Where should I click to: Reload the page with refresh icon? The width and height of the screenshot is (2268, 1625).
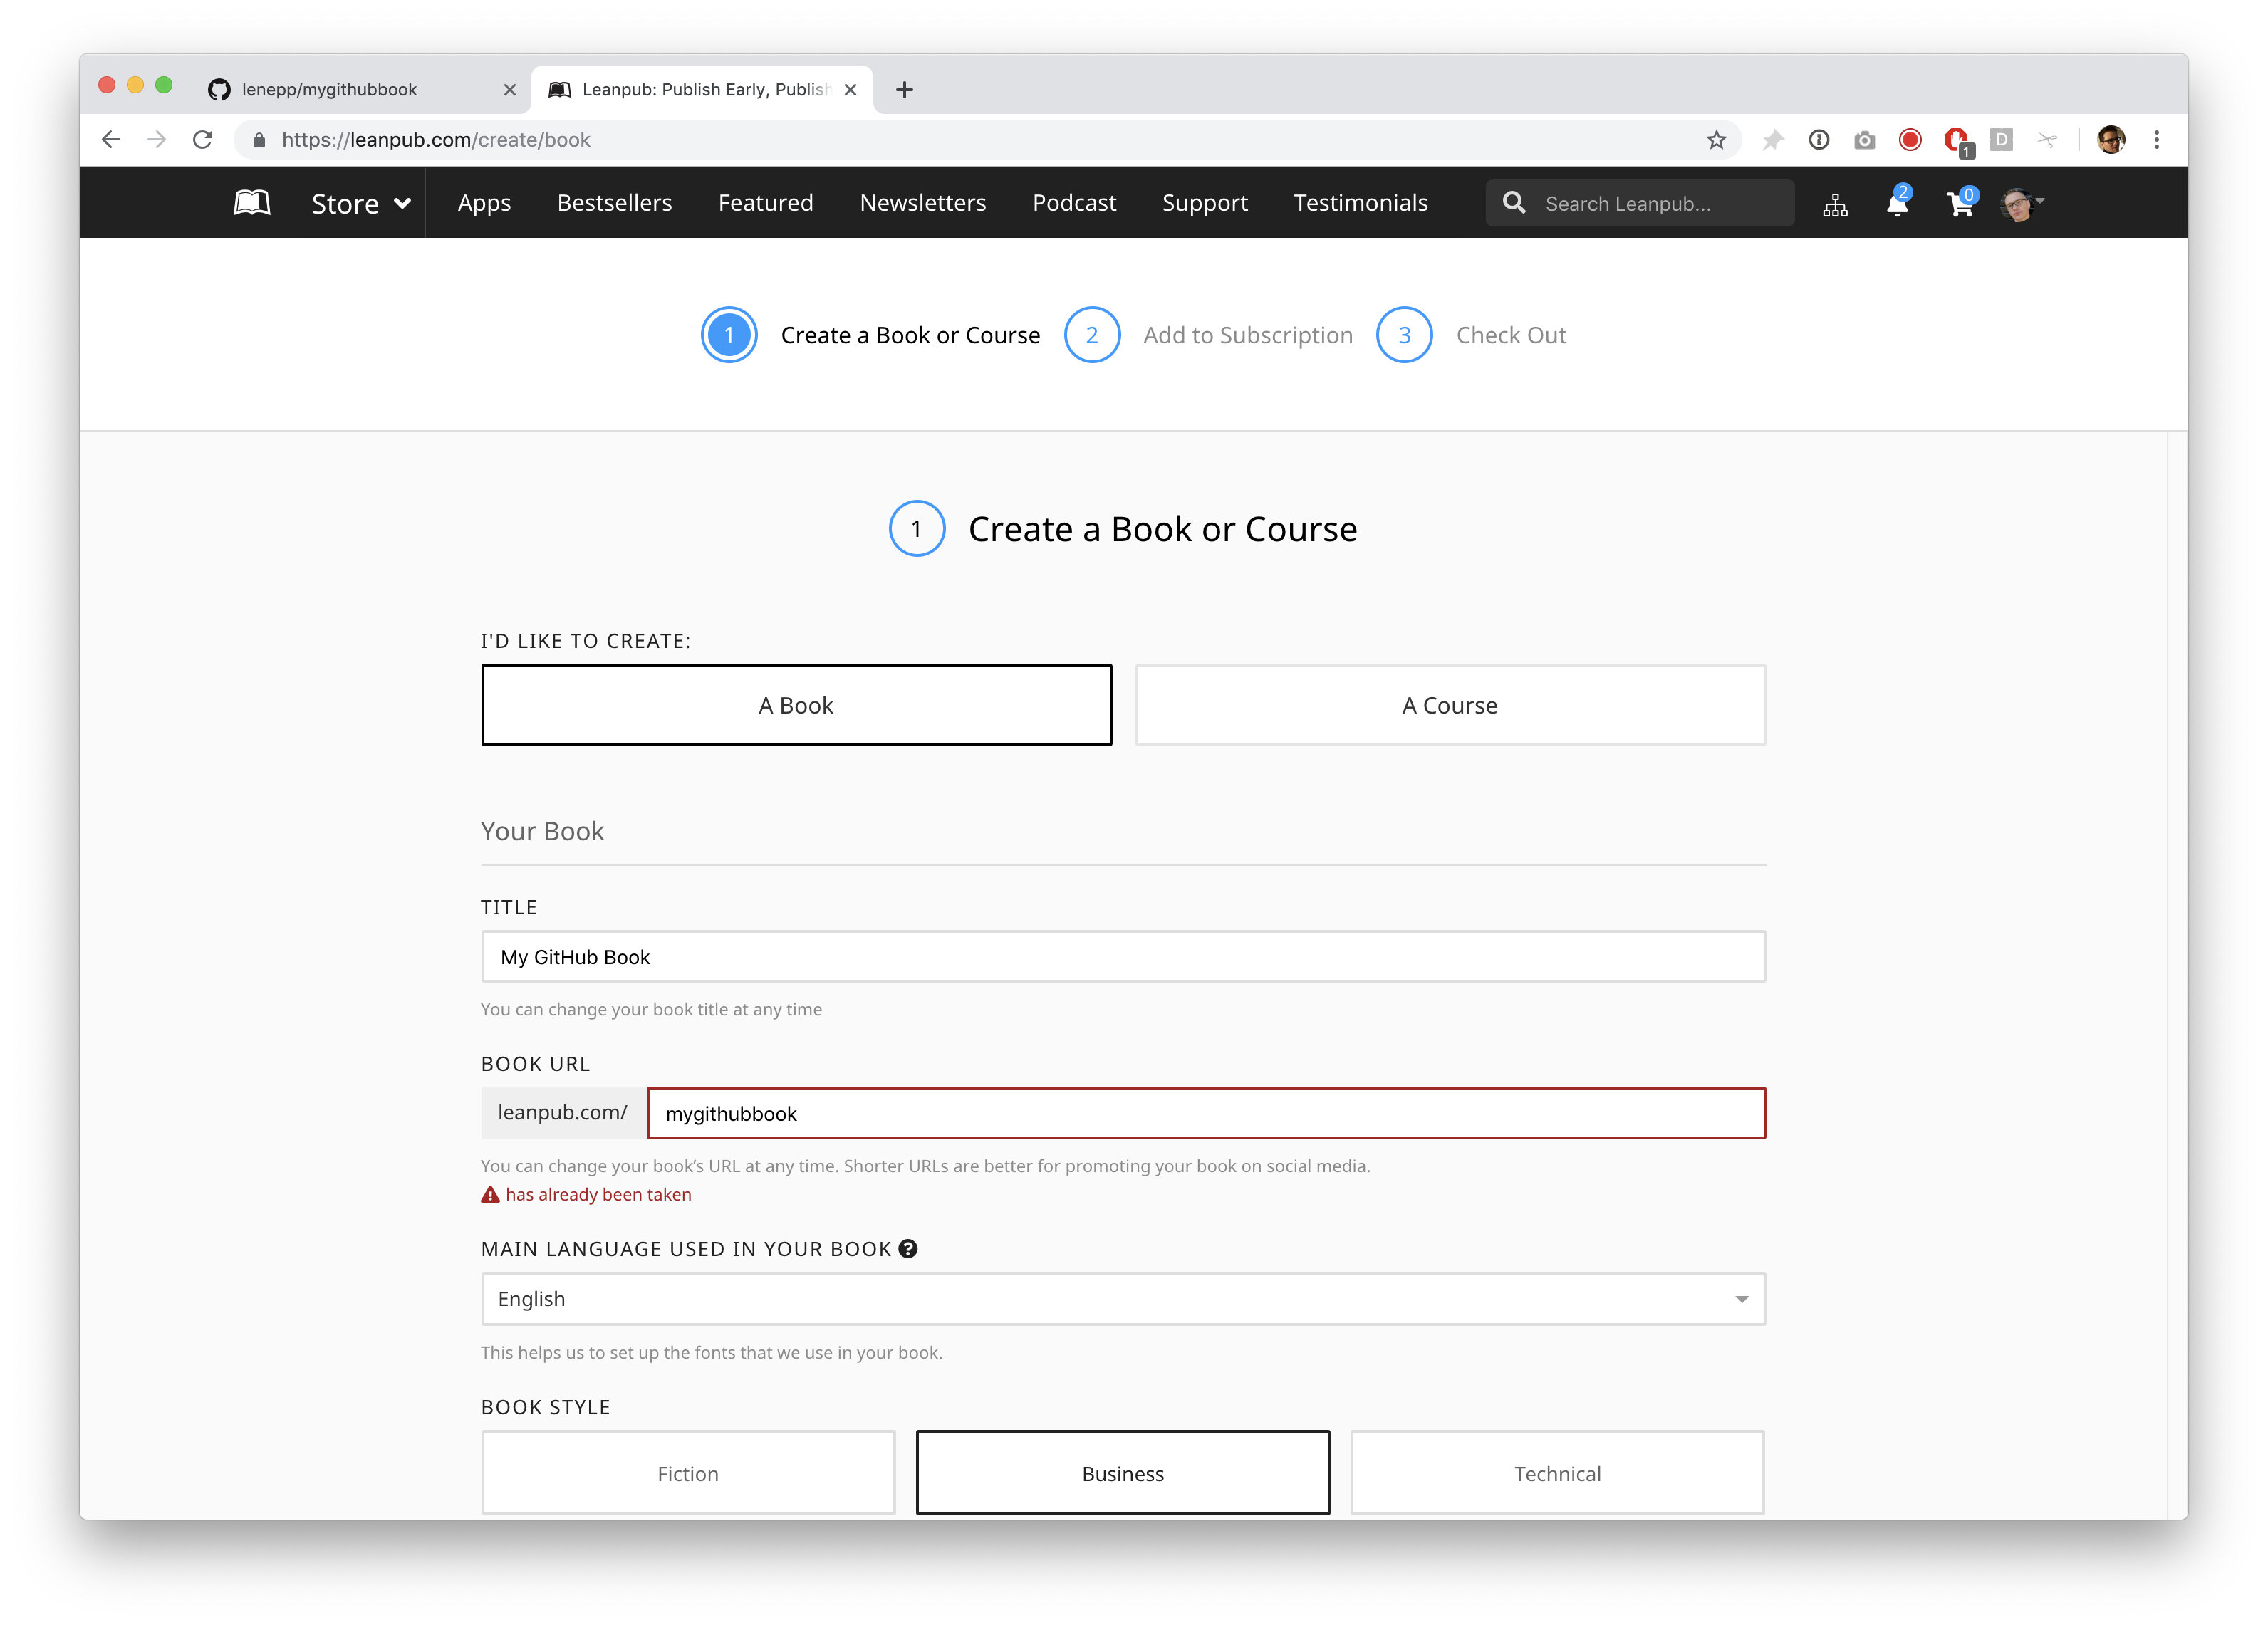coord(203,140)
